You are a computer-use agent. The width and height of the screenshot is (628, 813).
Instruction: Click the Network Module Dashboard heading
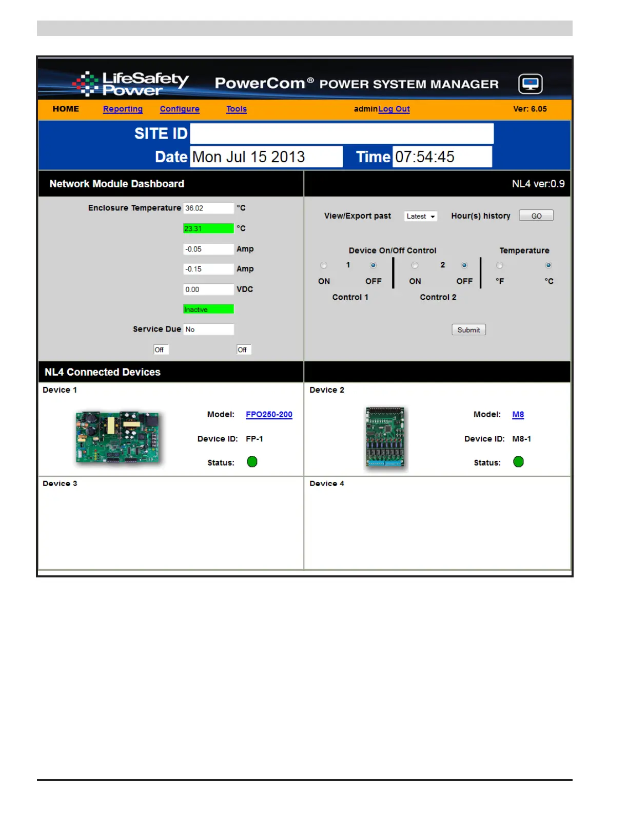click(x=116, y=184)
